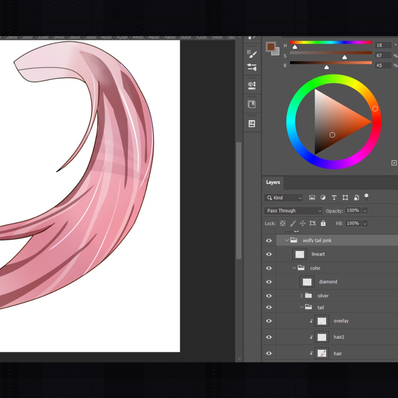Click the canvas vertical scrollbar thumb

pos(239,201)
